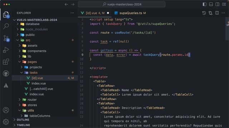Click the minimap scrollbar at editor right edge
Screen dimensions: 229x128
(x=227, y=29)
